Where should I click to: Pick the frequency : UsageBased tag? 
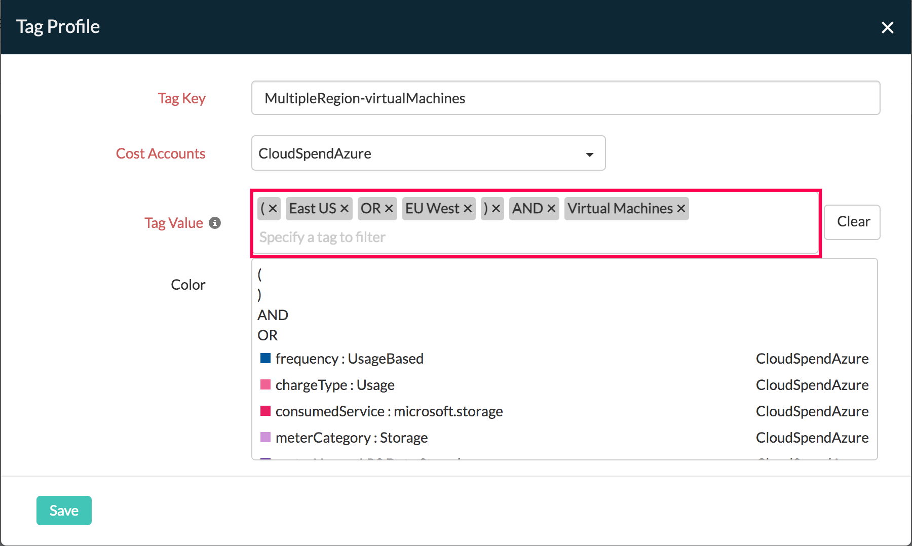point(349,359)
